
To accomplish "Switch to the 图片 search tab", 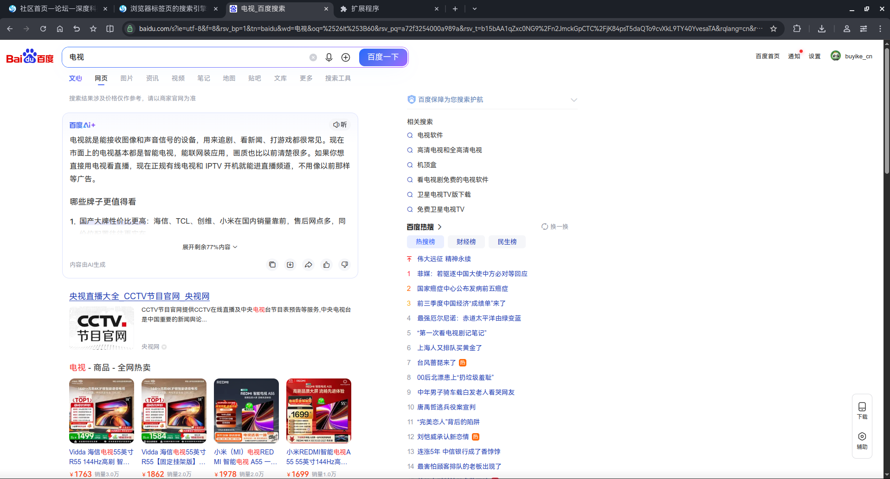I will pyautogui.click(x=127, y=78).
